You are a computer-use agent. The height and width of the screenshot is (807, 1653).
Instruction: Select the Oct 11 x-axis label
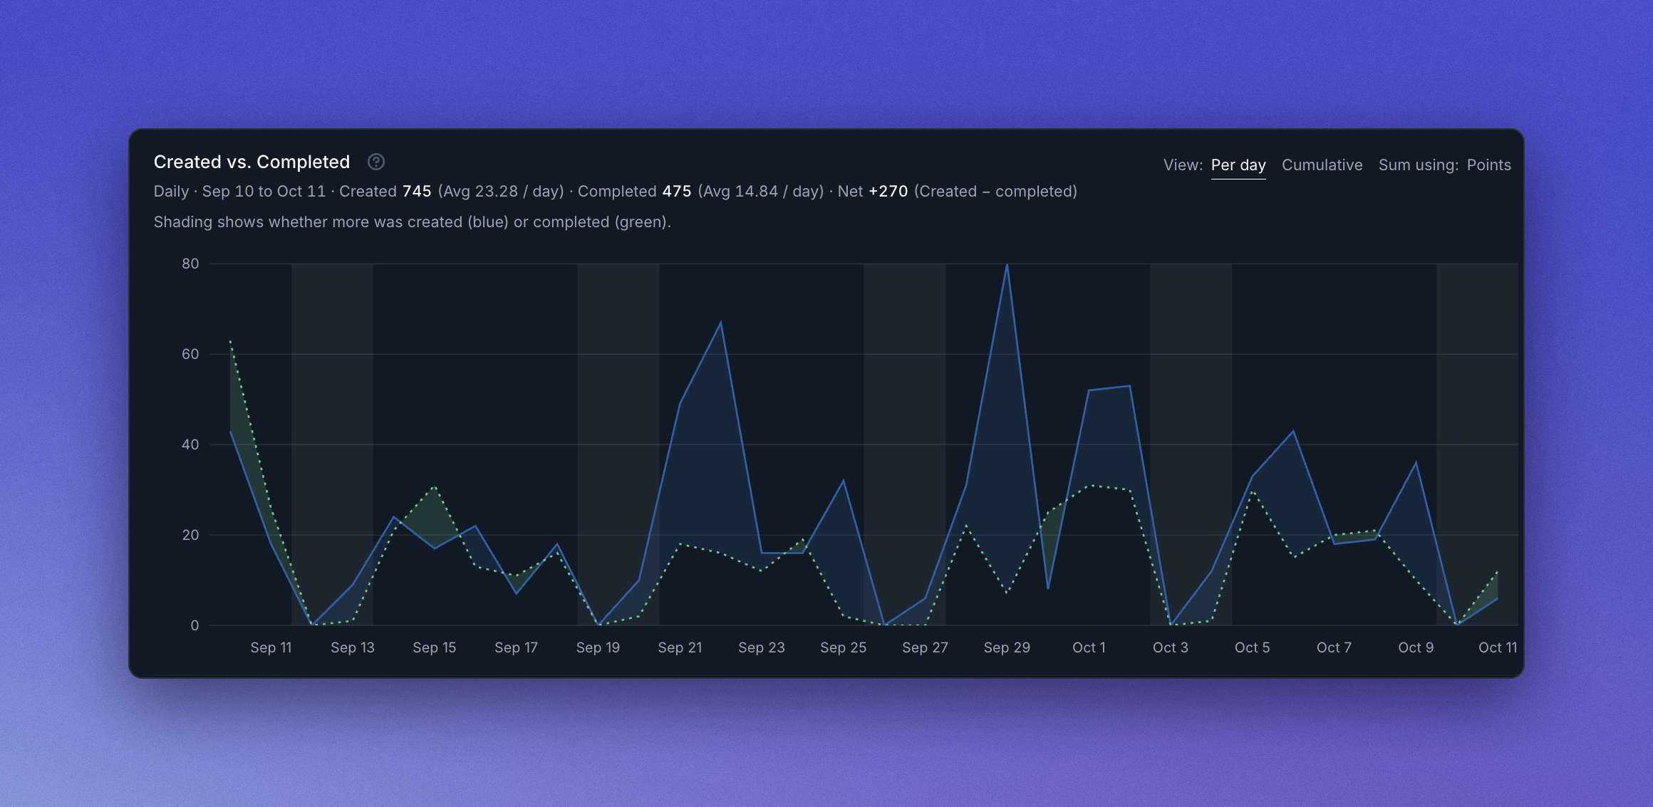[x=1498, y=647]
